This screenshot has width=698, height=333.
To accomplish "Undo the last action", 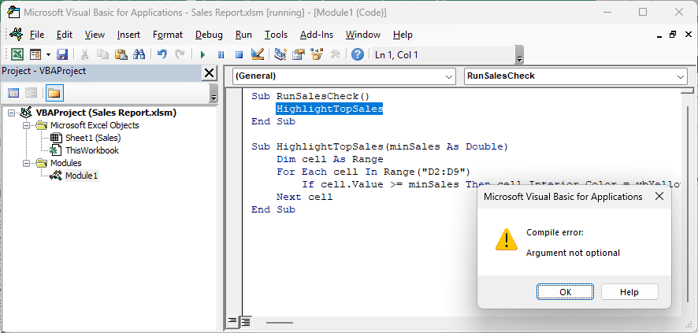I will pos(162,54).
